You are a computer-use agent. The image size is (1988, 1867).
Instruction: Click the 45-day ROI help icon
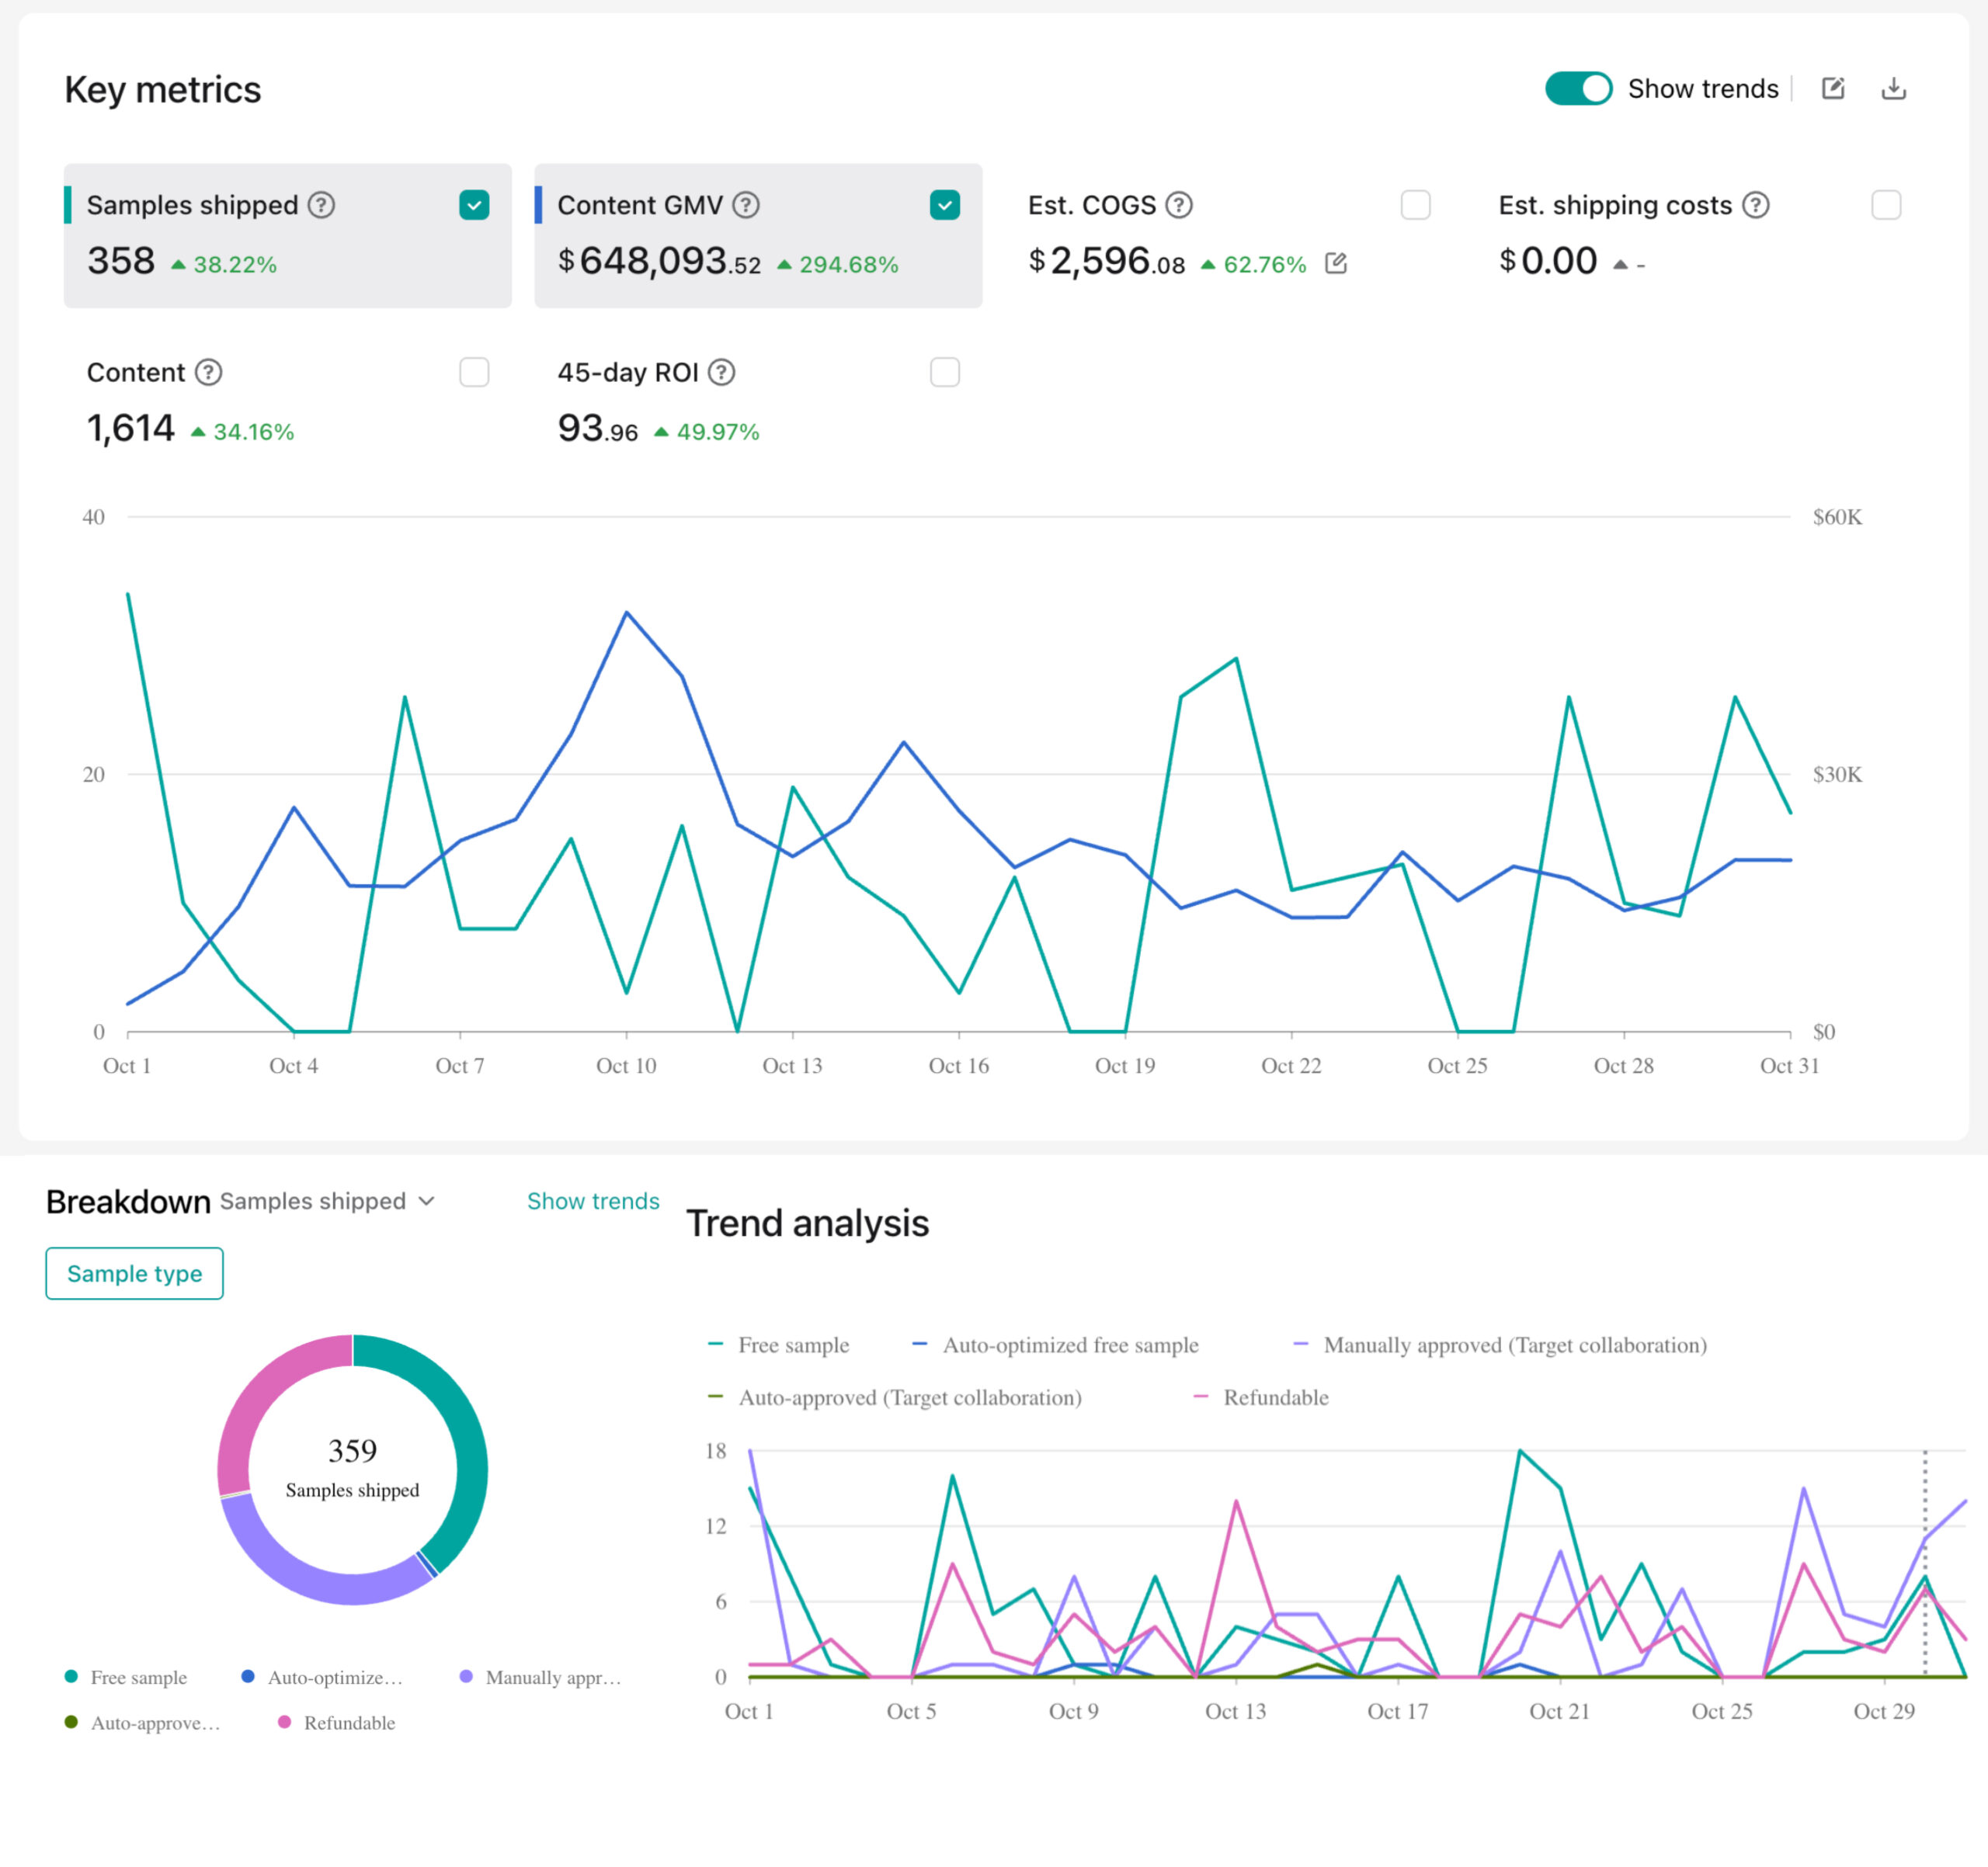[721, 373]
